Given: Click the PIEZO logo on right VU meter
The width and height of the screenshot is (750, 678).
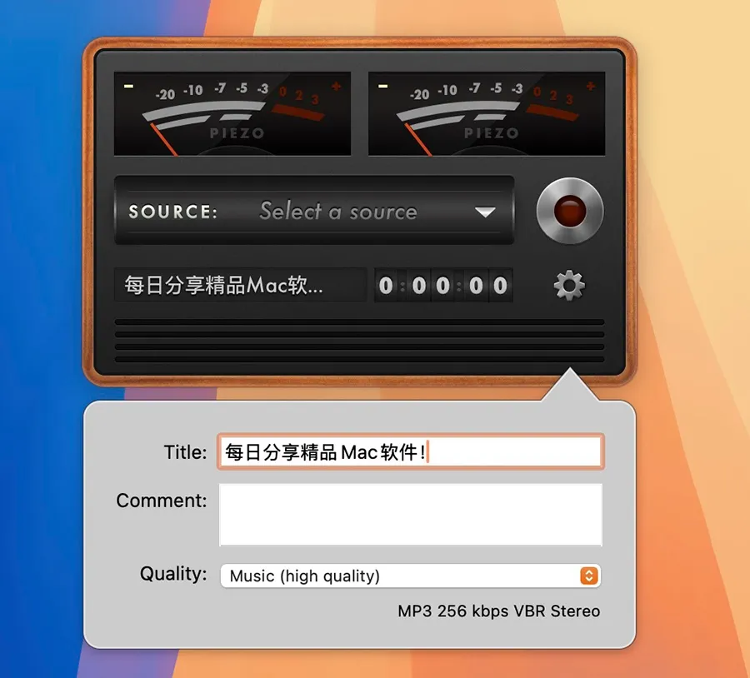Looking at the screenshot, I should (491, 133).
